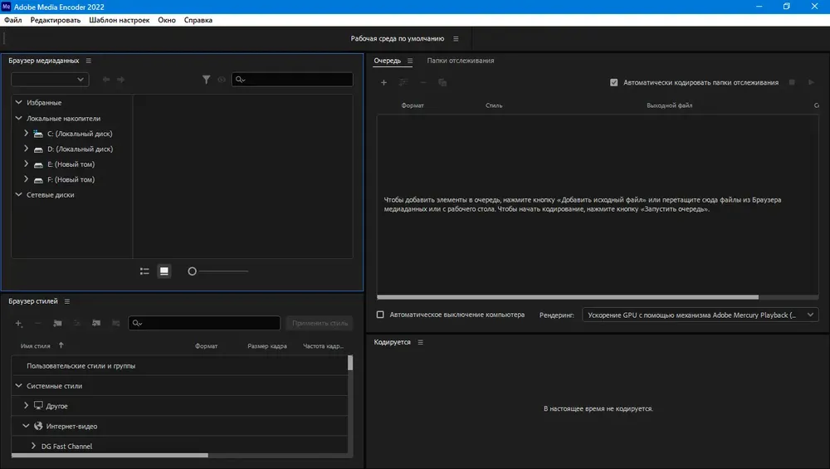Click the C: drive icon
The height and width of the screenshot is (469, 830).
38,134
